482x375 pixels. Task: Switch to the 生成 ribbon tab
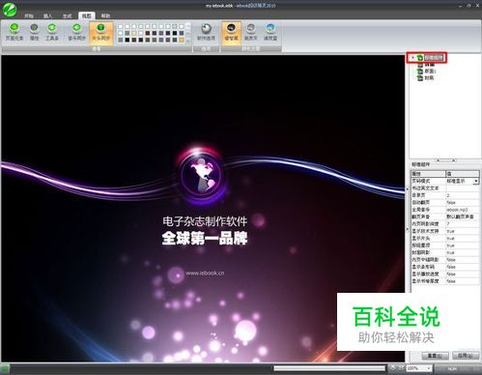(x=67, y=15)
